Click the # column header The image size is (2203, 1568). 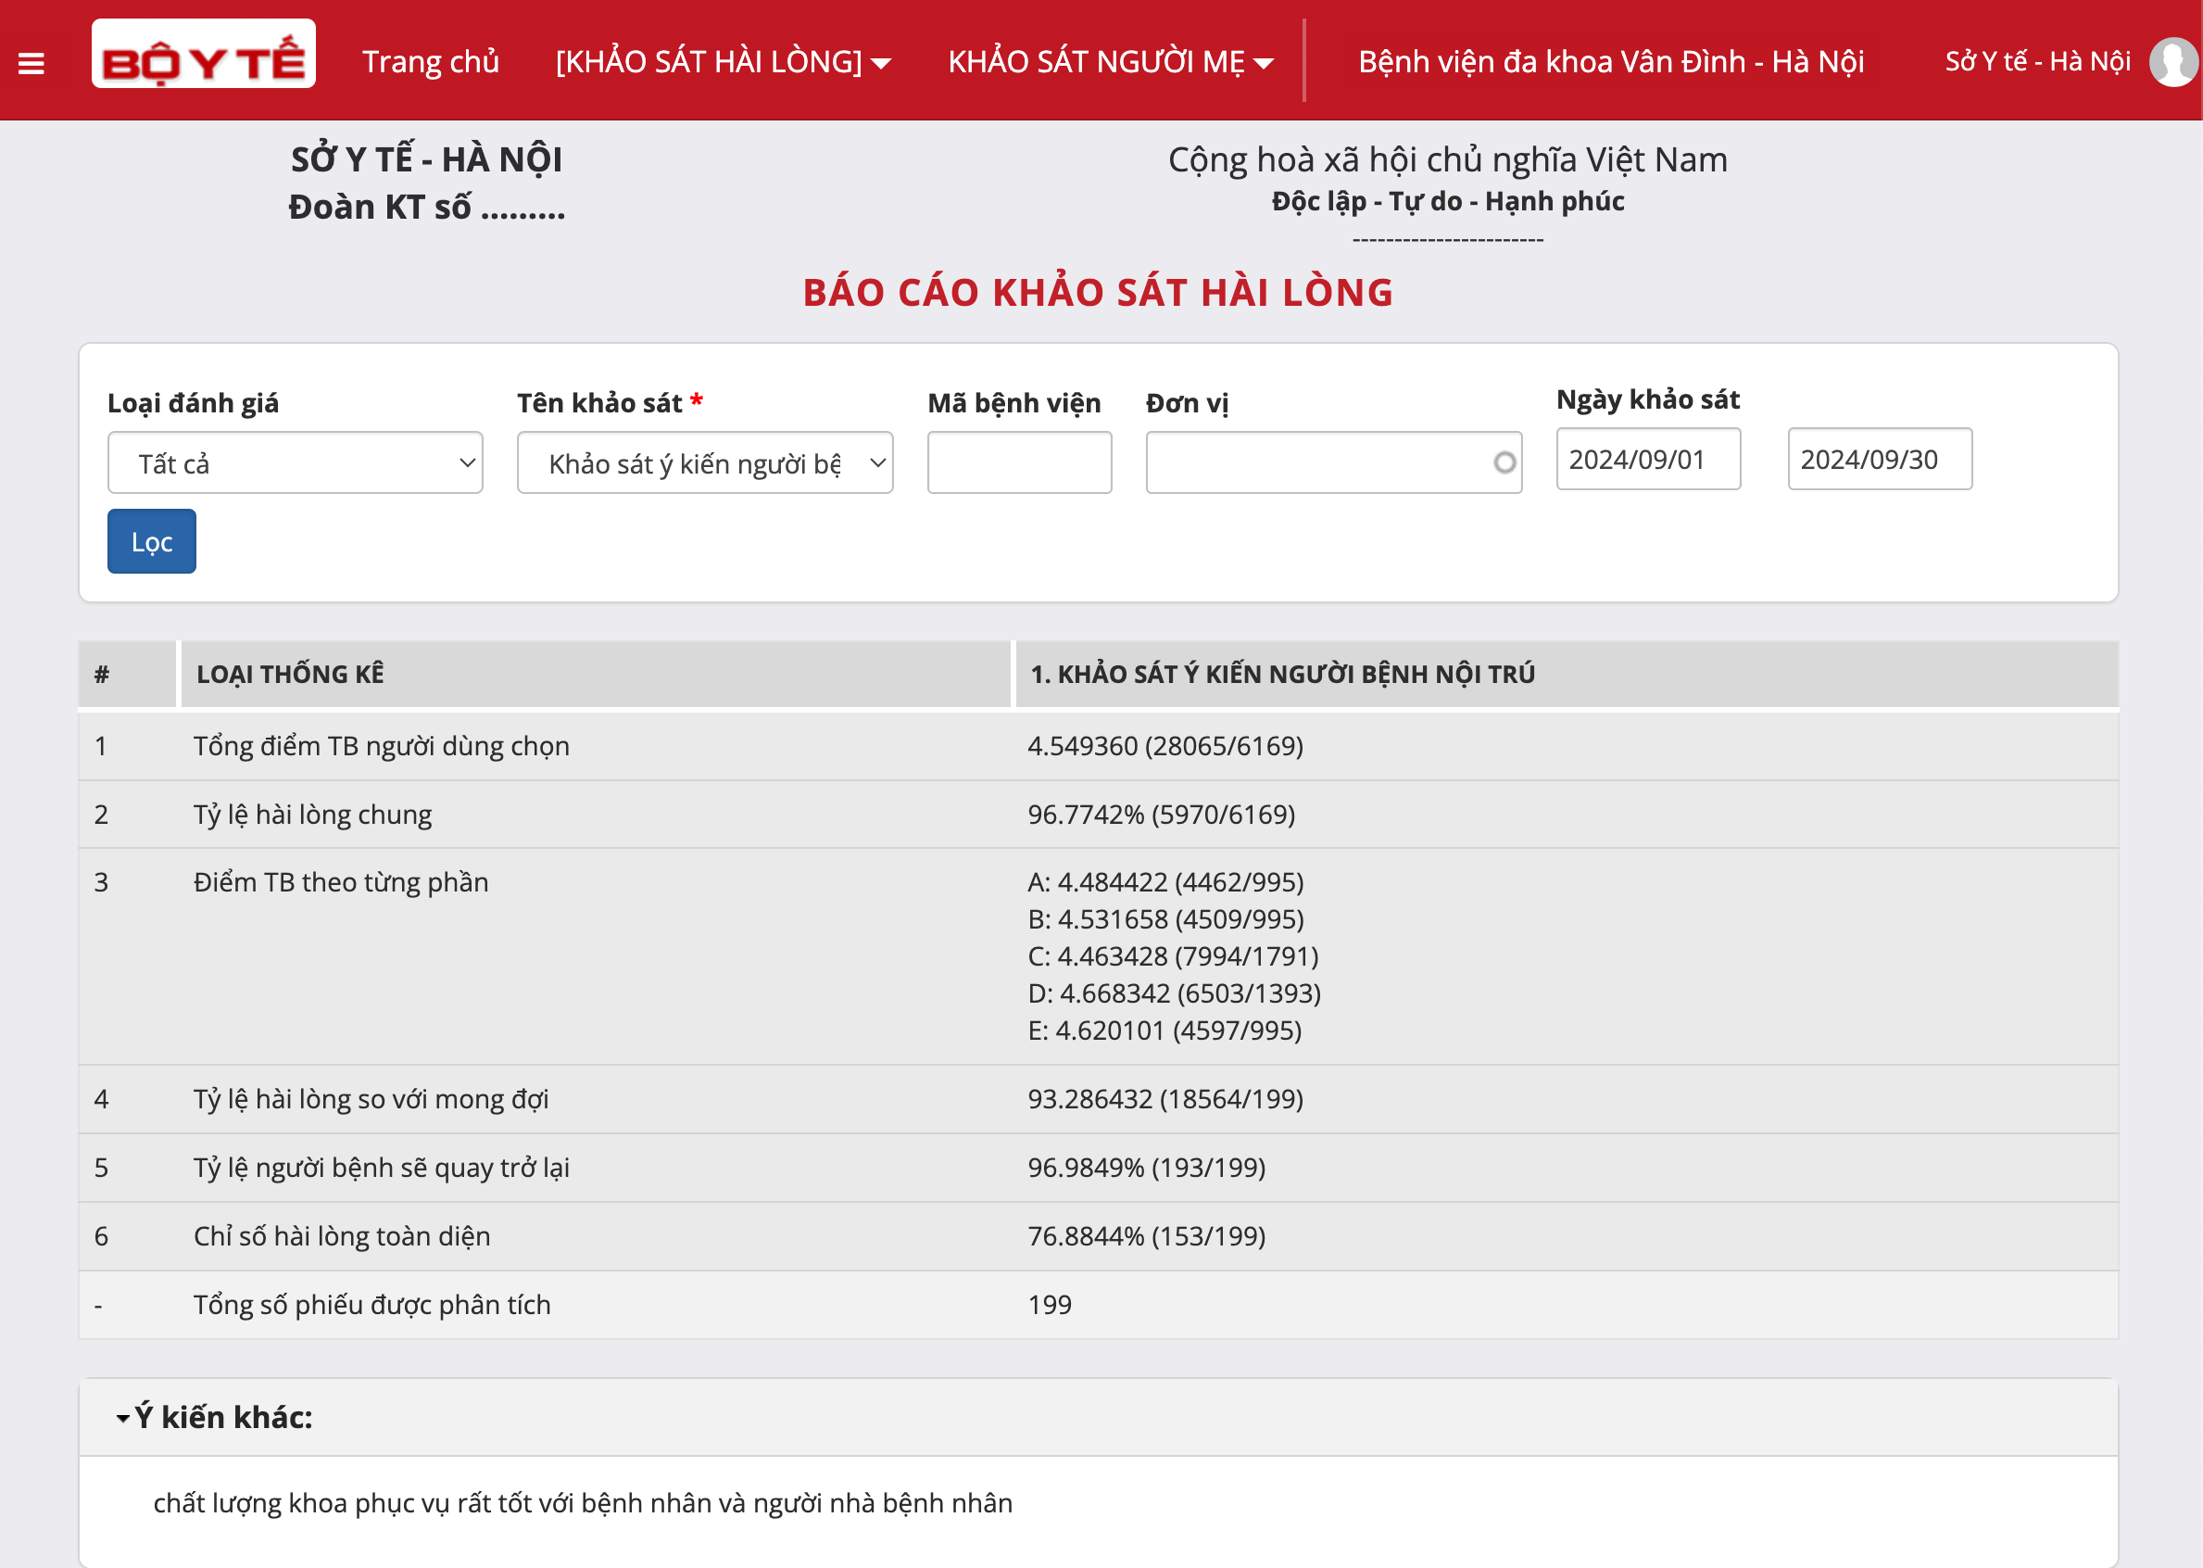point(102,674)
